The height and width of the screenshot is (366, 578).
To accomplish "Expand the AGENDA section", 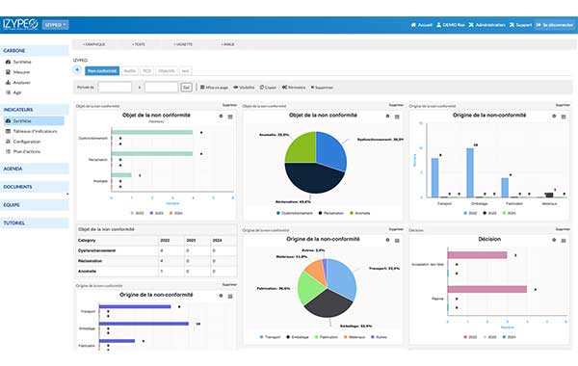I will (35, 169).
